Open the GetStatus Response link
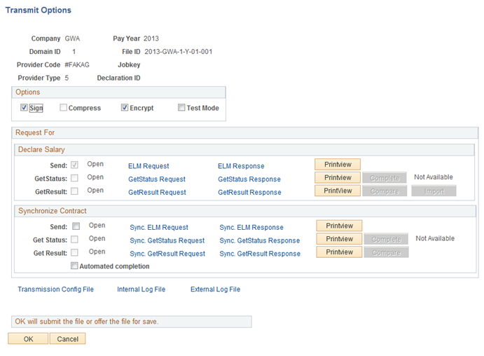Image resolution: width=484 pixels, height=356 pixels. [x=249, y=179]
